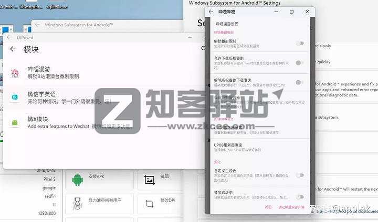Toggle the 解除版权番剧下载限速 switch
The width and height of the screenshot is (378, 222).
pos(299,82)
